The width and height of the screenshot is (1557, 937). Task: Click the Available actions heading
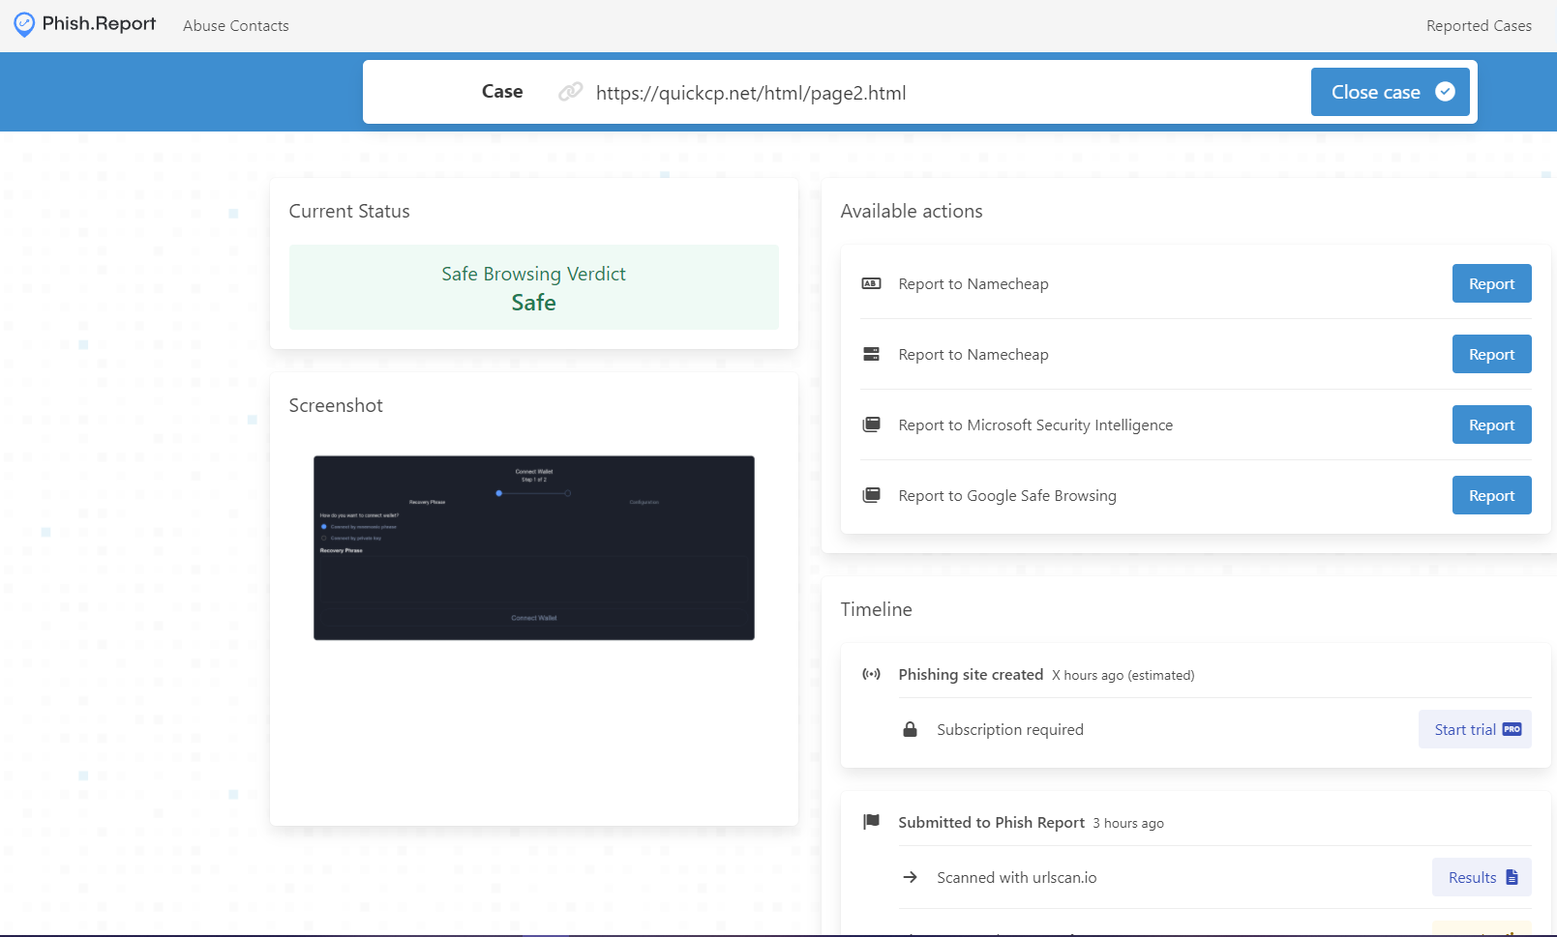912,211
